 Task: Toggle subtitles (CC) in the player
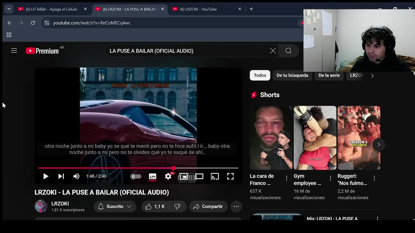[x=152, y=176]
